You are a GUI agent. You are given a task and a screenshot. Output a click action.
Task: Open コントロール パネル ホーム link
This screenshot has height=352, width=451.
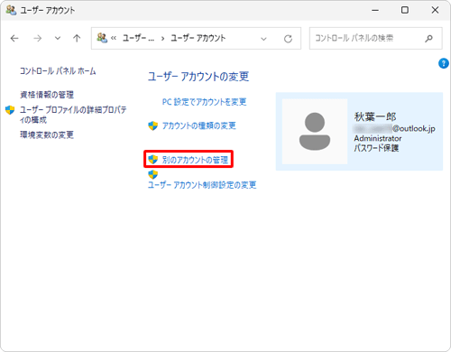tap(58, 71)
